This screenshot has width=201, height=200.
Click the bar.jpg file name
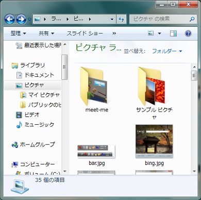pyautogui.click(x=97, y=163)
